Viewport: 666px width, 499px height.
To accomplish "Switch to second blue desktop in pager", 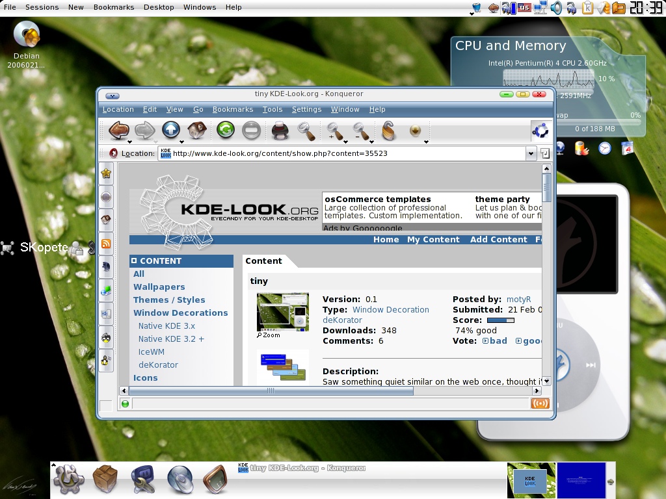I will point(581,480).
